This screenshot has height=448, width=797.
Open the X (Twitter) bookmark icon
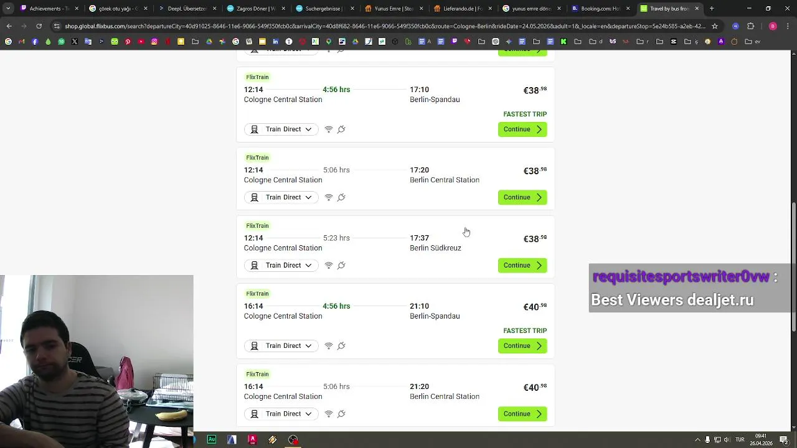click(x=75, y=42)
